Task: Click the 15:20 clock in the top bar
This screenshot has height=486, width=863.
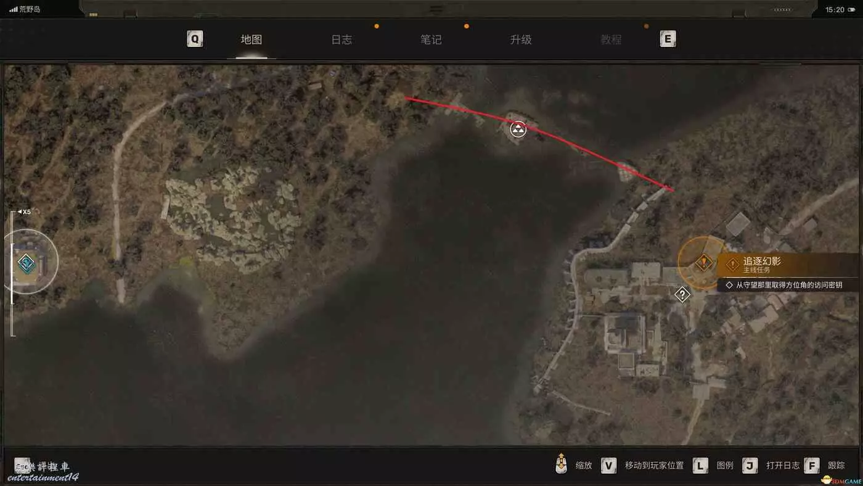Action: click(x=835, y=9)
